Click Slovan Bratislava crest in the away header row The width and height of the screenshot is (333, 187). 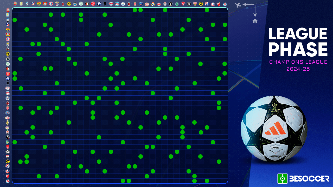tap(225, 4)
